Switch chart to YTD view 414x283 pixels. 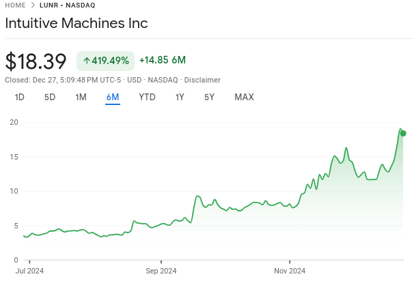coord(147,98)
